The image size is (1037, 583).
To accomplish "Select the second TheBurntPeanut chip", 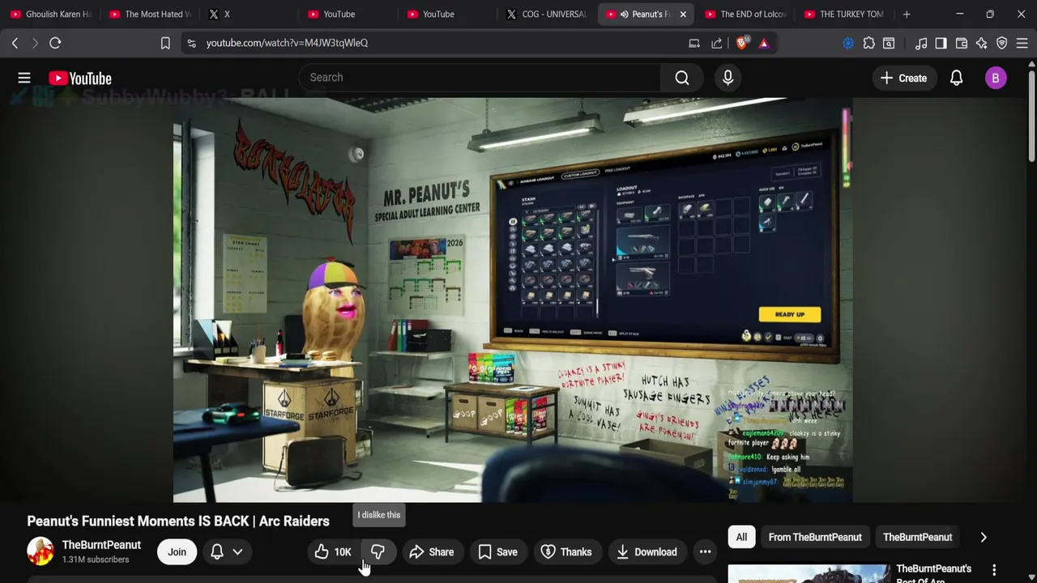I will (917, 537).
